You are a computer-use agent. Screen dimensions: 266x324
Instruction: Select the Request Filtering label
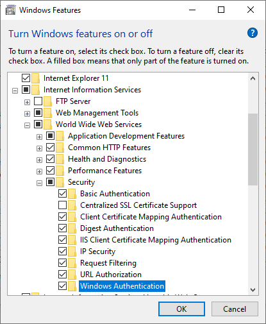(x=108, y=263)
